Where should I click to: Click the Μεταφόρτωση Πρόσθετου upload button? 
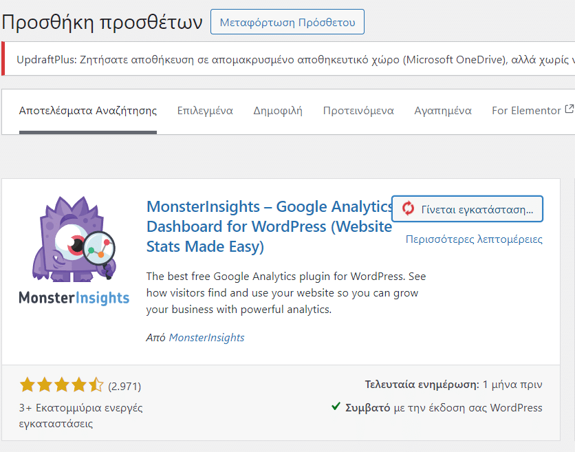[287, 22]
